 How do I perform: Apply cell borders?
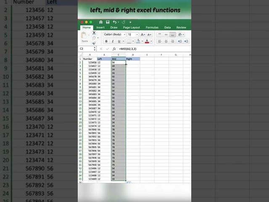(x=129, y=41)
